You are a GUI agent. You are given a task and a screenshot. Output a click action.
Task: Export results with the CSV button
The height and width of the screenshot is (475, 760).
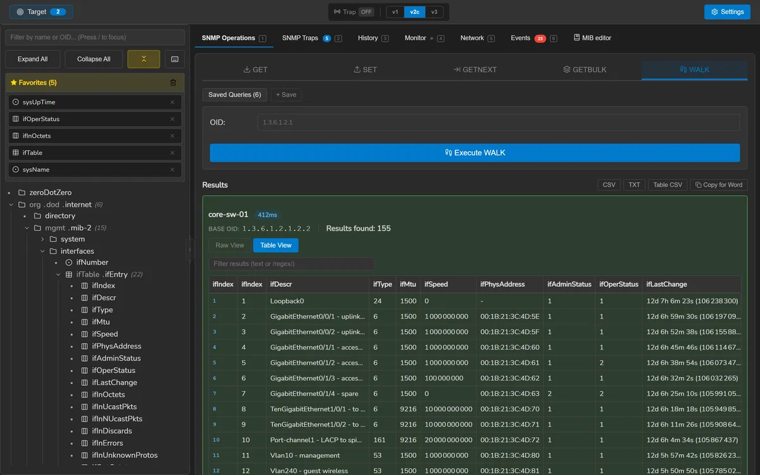tap(609, 185)
